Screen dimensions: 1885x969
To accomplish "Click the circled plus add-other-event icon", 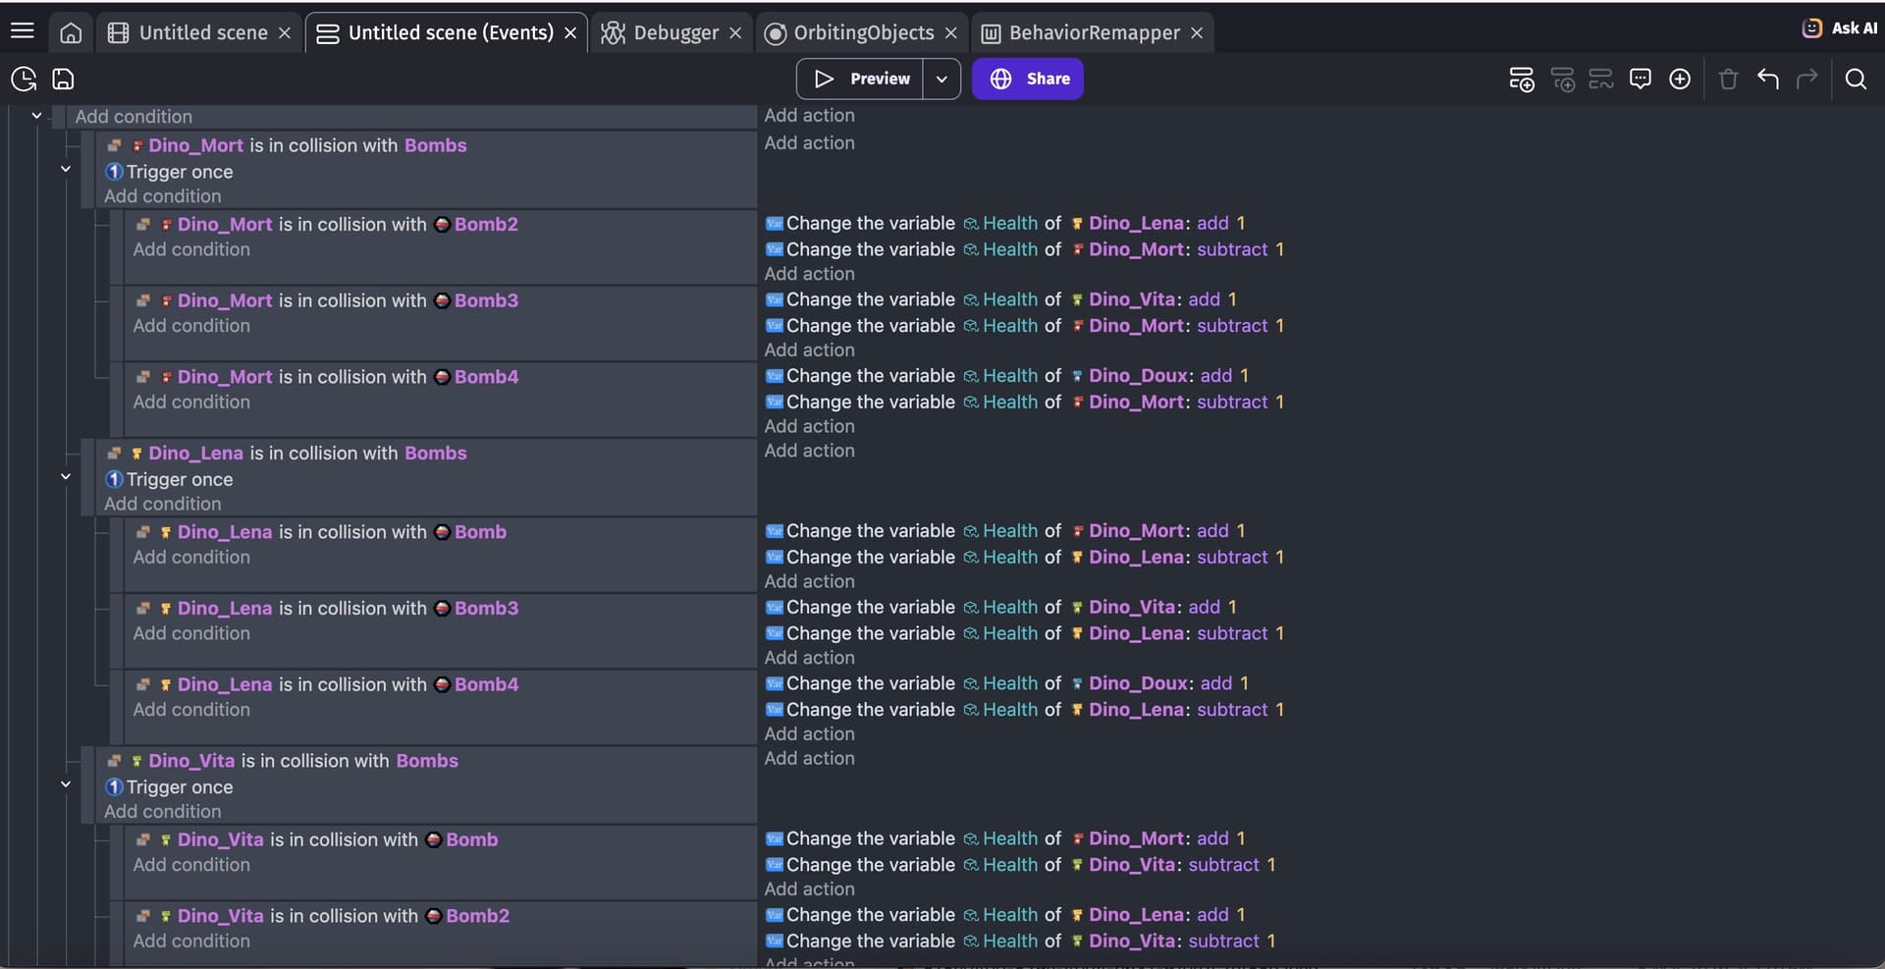I will pos(1679,79).
